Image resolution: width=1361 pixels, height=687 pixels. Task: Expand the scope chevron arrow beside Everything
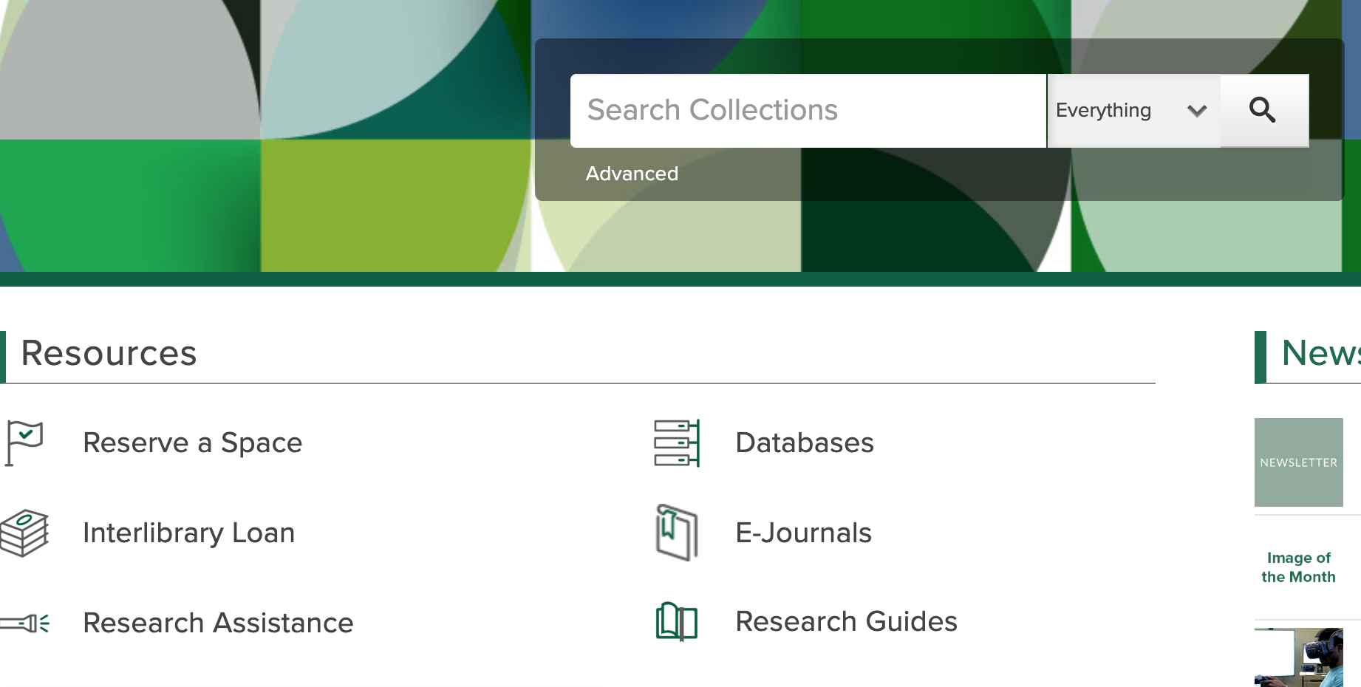pos(1197,111)
